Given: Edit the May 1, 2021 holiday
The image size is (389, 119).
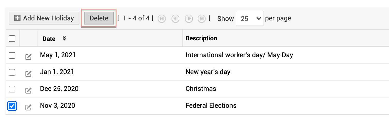Looking at the screenshot, I should coord(28,57).
